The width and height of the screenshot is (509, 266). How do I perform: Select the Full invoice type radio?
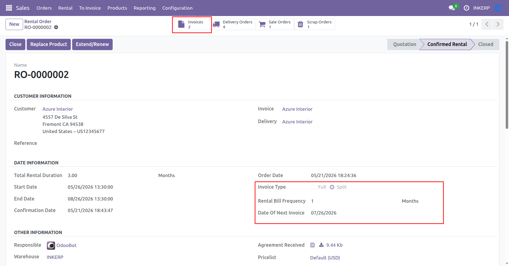tap(313, 187)
